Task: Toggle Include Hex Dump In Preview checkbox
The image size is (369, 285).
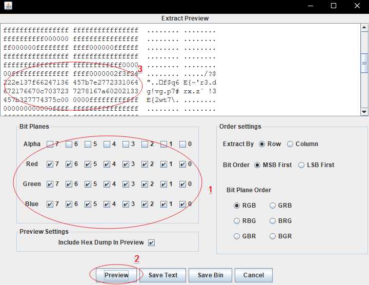Action: point(151,242)
